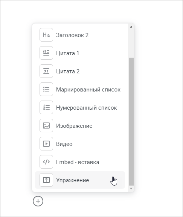Choose Маркированный список from the menu

pyautogui.click(x=80, y=89)
